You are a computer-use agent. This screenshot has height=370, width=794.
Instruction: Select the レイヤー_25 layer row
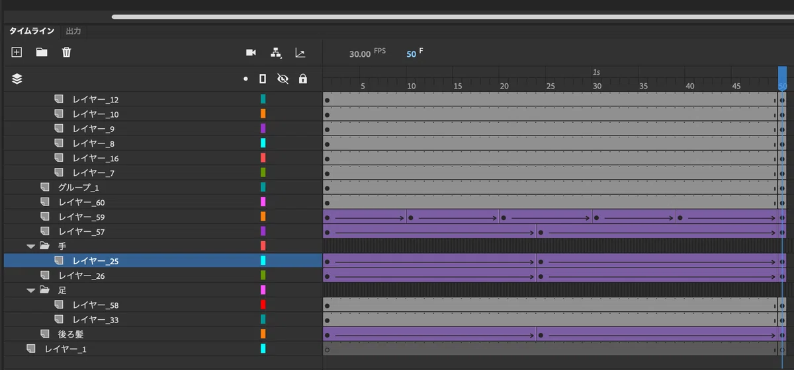(163, 260)
